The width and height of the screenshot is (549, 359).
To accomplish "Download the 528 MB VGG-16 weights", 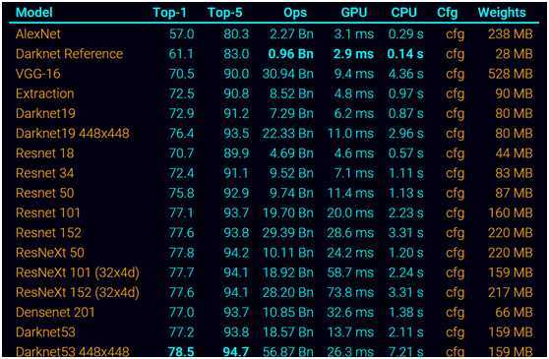I will (511, 74).
